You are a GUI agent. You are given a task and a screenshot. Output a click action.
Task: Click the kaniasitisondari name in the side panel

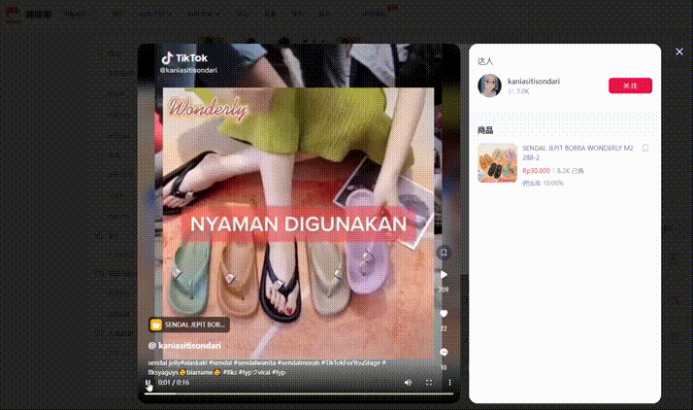click(534, 82)
